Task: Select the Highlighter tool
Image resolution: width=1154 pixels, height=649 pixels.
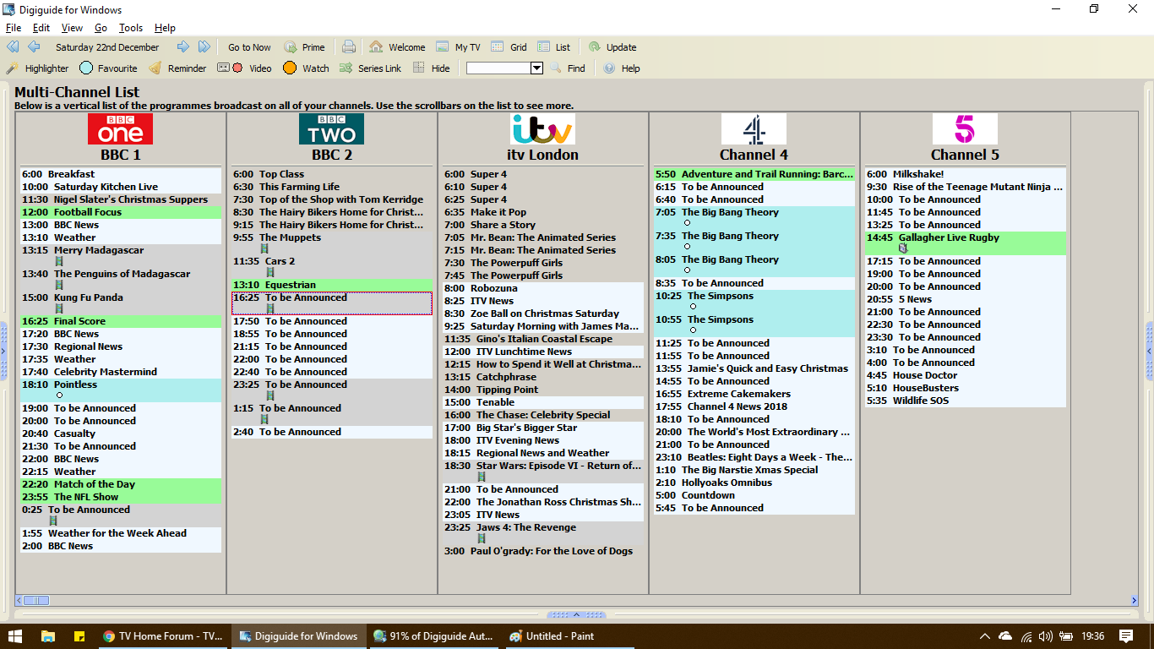Action: 37,68
